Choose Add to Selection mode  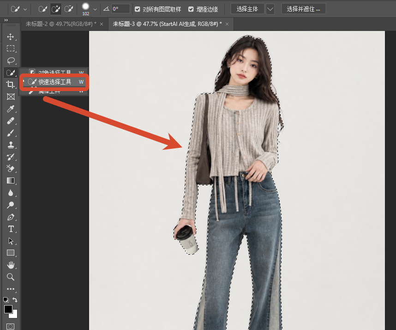55,9
